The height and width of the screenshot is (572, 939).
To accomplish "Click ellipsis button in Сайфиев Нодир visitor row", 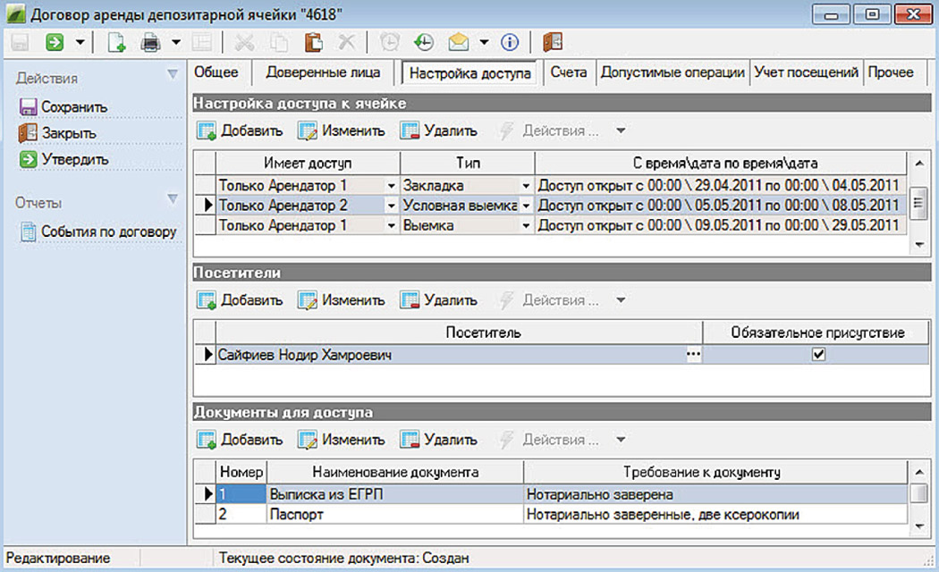I will click(693, 355).
